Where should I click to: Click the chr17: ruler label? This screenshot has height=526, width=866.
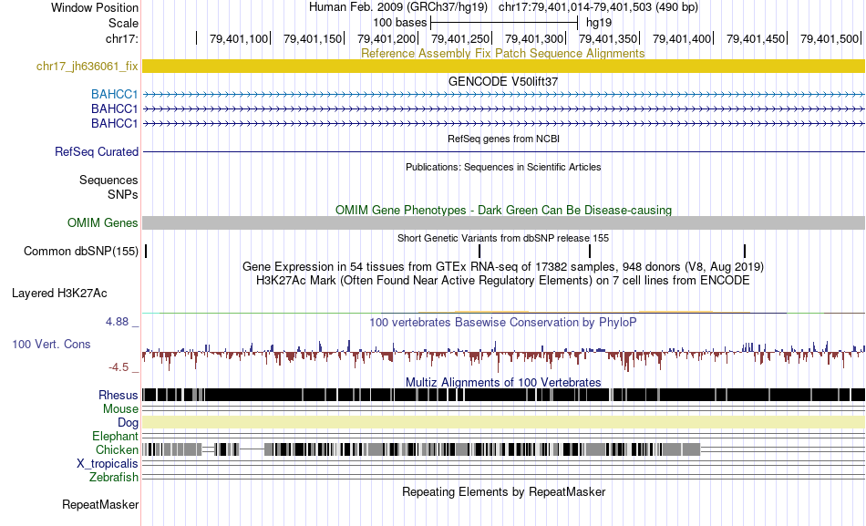pyautogui.click(x=121, y=38)
